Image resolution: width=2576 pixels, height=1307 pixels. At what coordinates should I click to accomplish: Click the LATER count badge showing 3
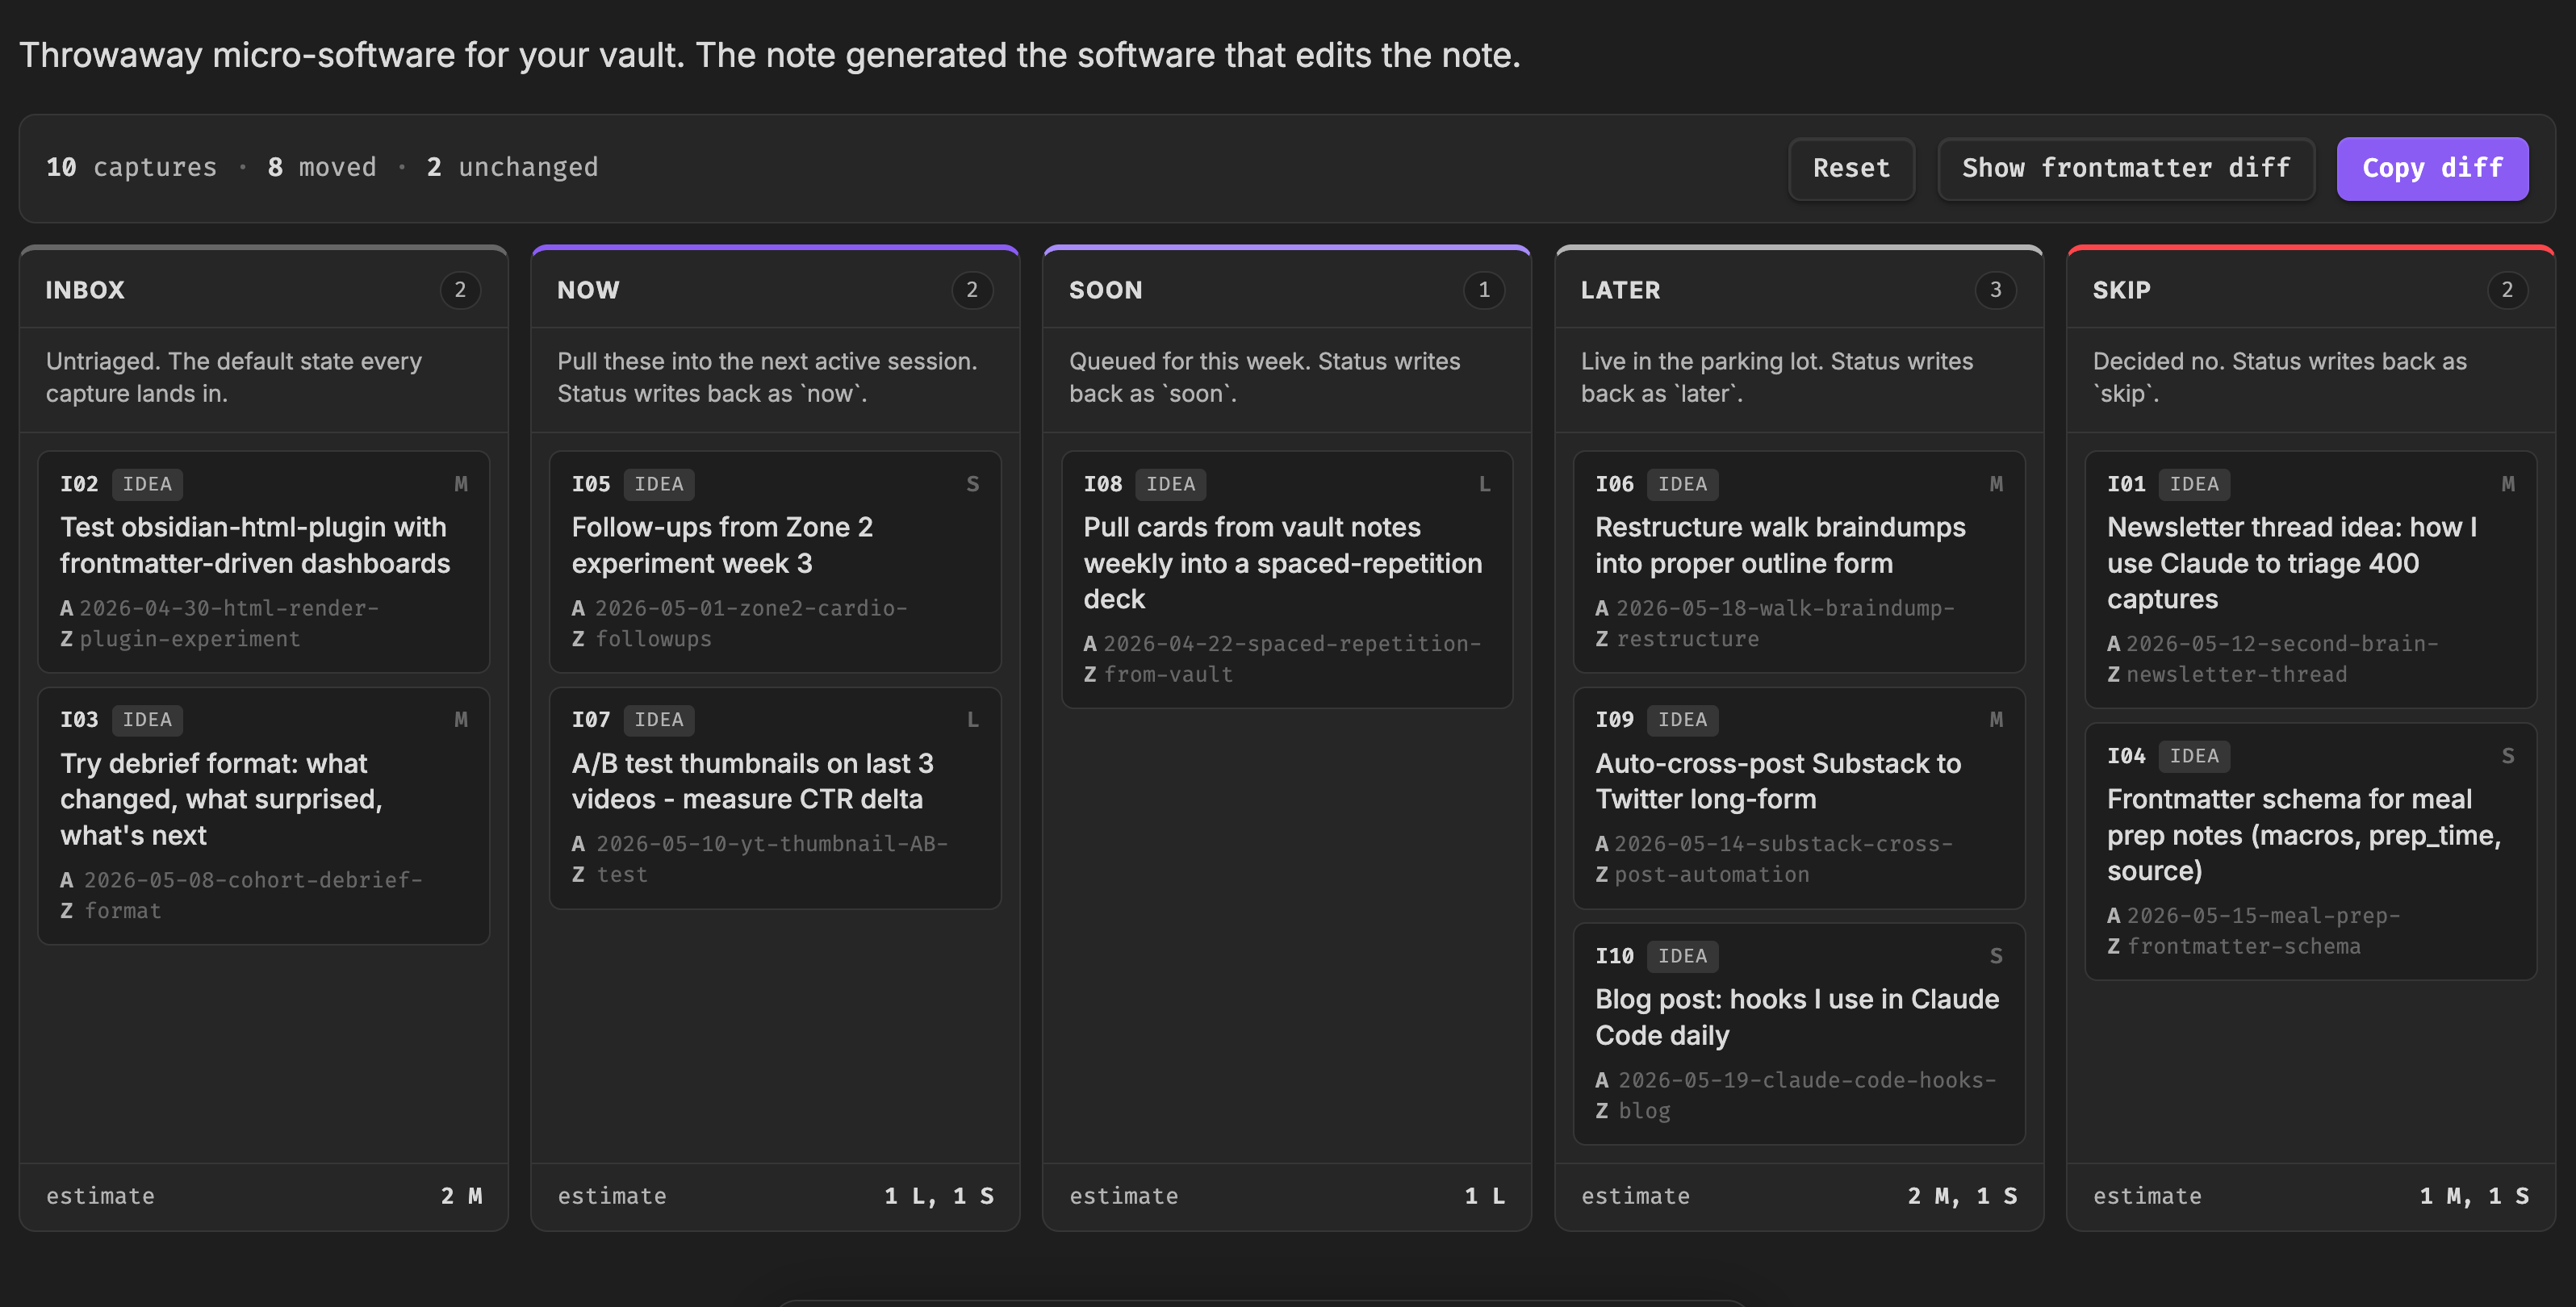point(1996,290)
